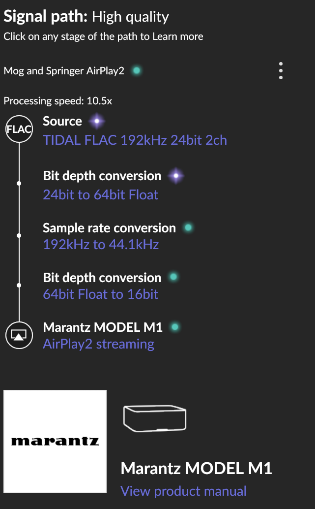Image resolution: width=315 pixels, height=509 pixels.
Task: Select the Mog and Springer AirPlay2 zone label
Action: point(64,71)
